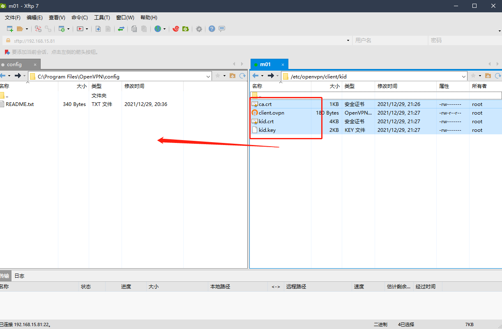Click the red play transfer icon
The image size is (502, 329).
point(80,29)
